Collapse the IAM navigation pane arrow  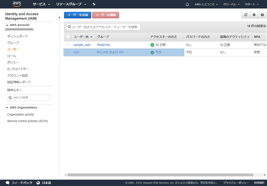(x=59, y=17)
